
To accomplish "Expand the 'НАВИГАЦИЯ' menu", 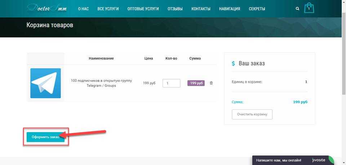I will (x=229, y=9).
